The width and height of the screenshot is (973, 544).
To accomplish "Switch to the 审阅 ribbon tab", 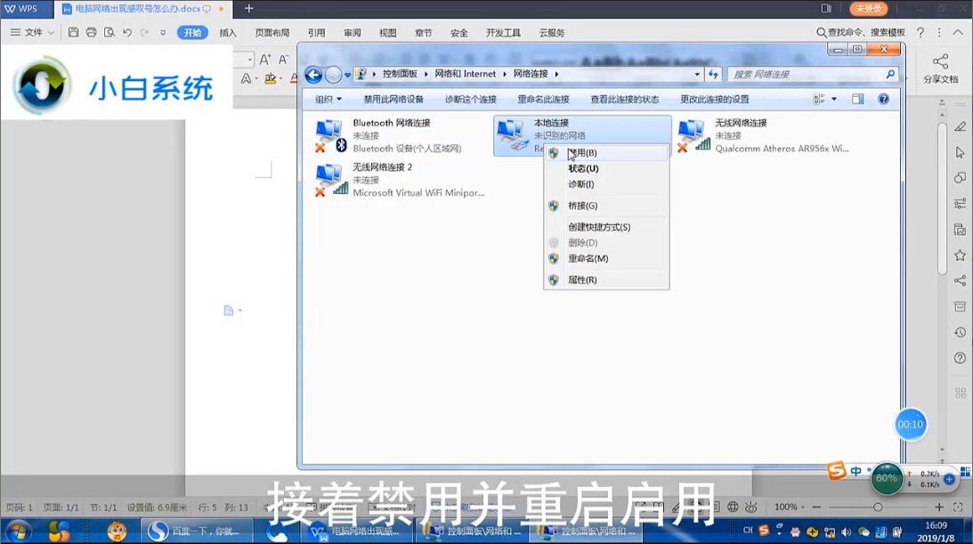I will point(353,33).
